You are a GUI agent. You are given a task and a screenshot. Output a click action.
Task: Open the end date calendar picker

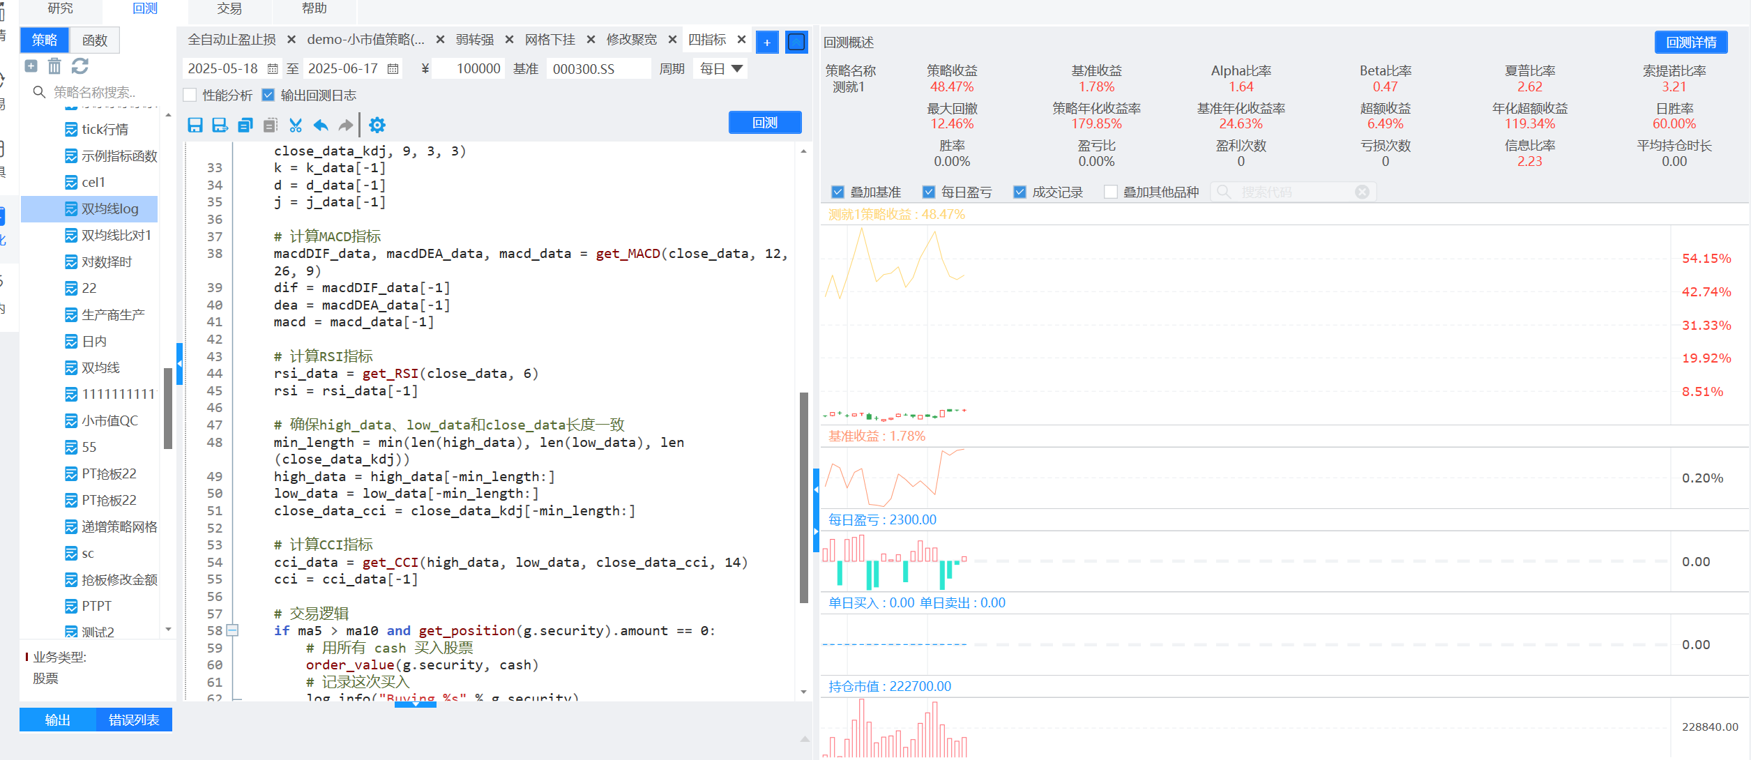coord(393,69)
